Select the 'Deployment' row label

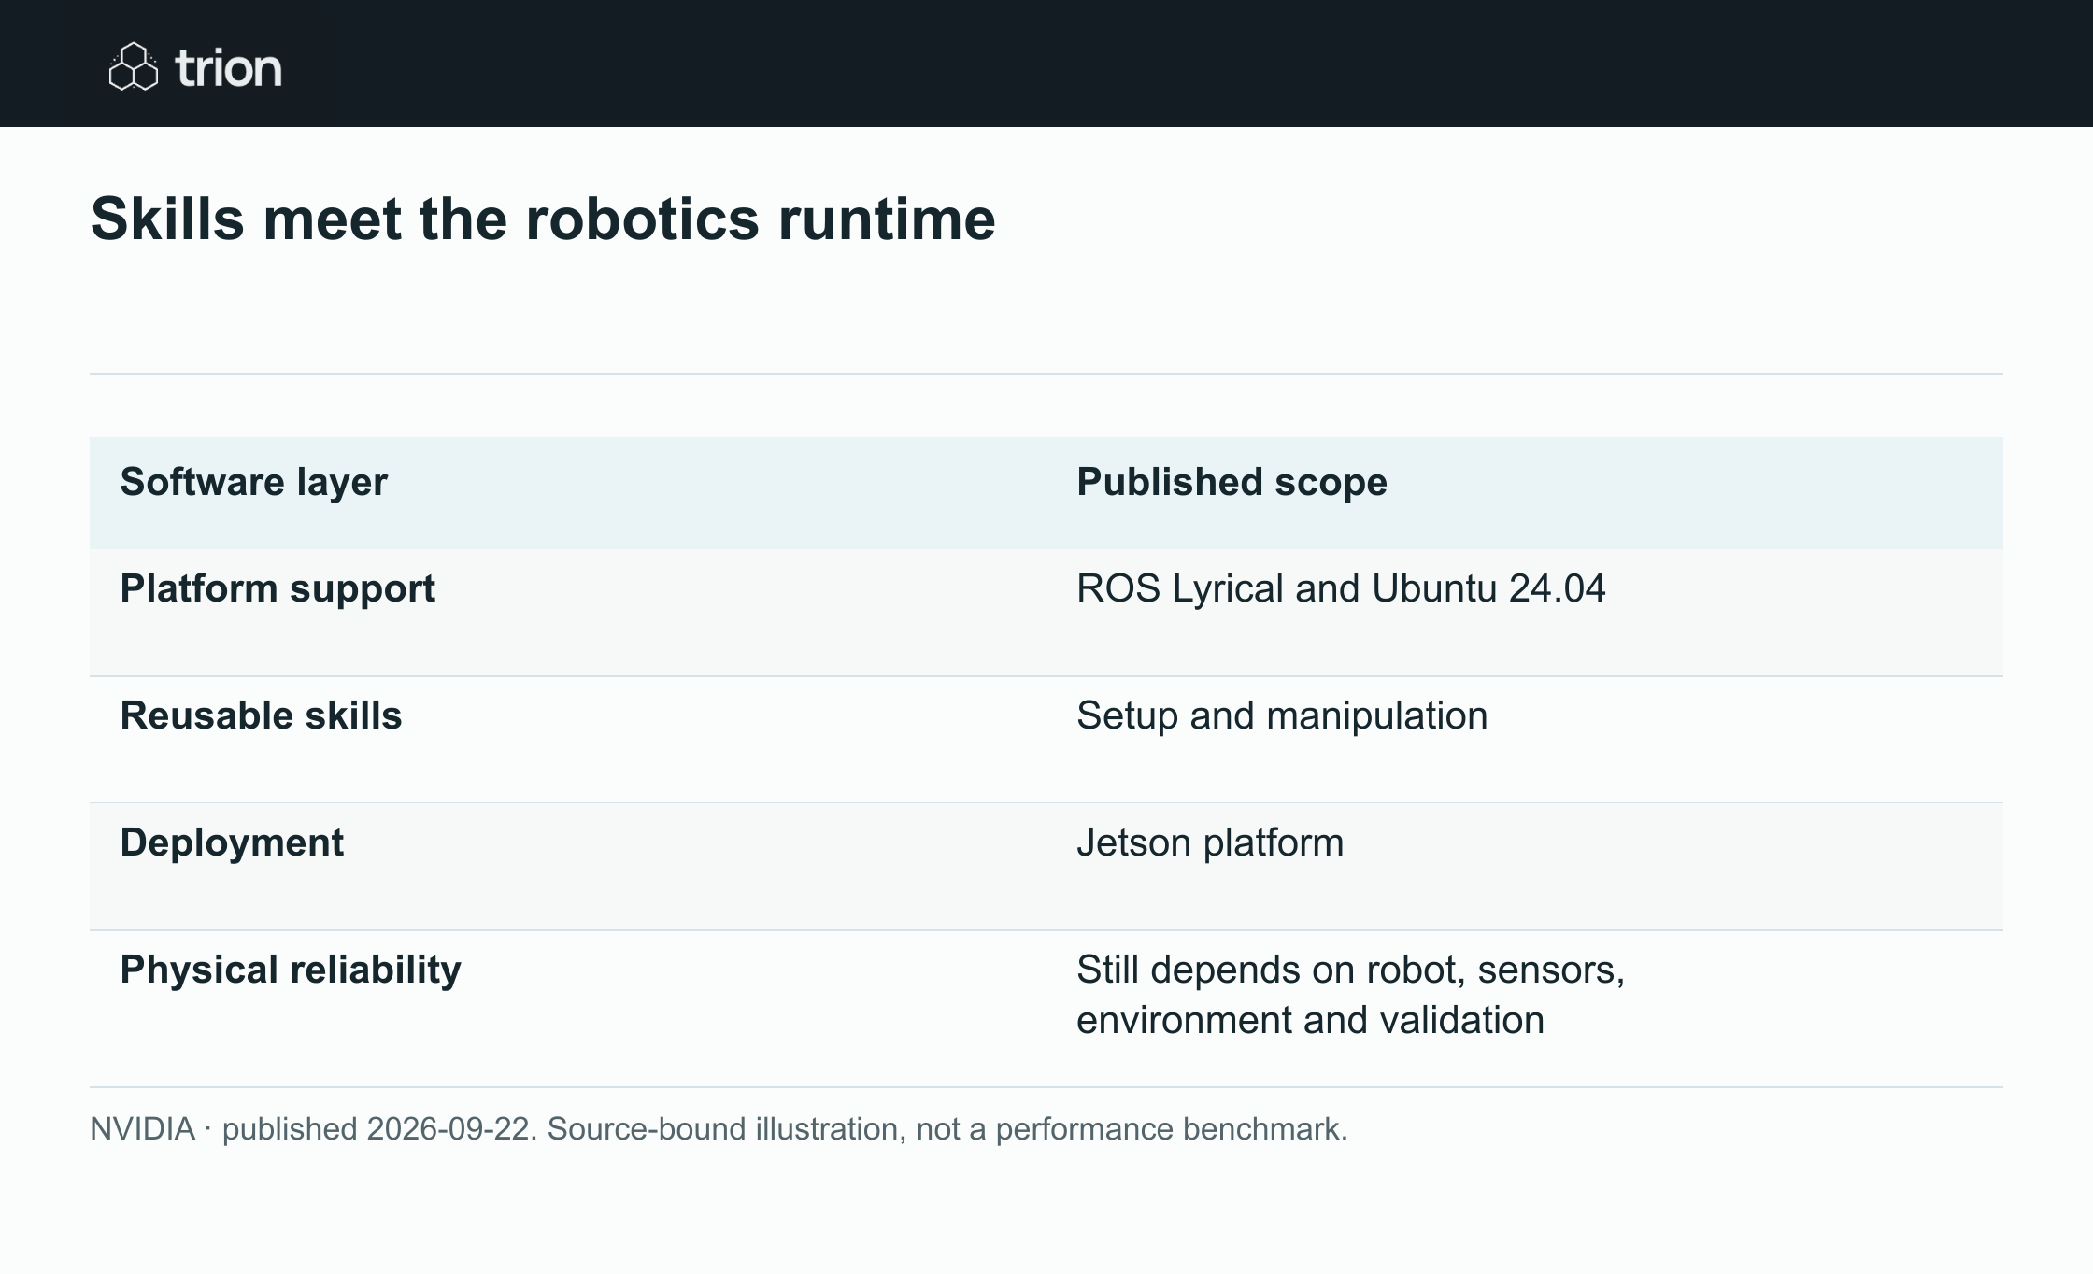coord(232,842)
